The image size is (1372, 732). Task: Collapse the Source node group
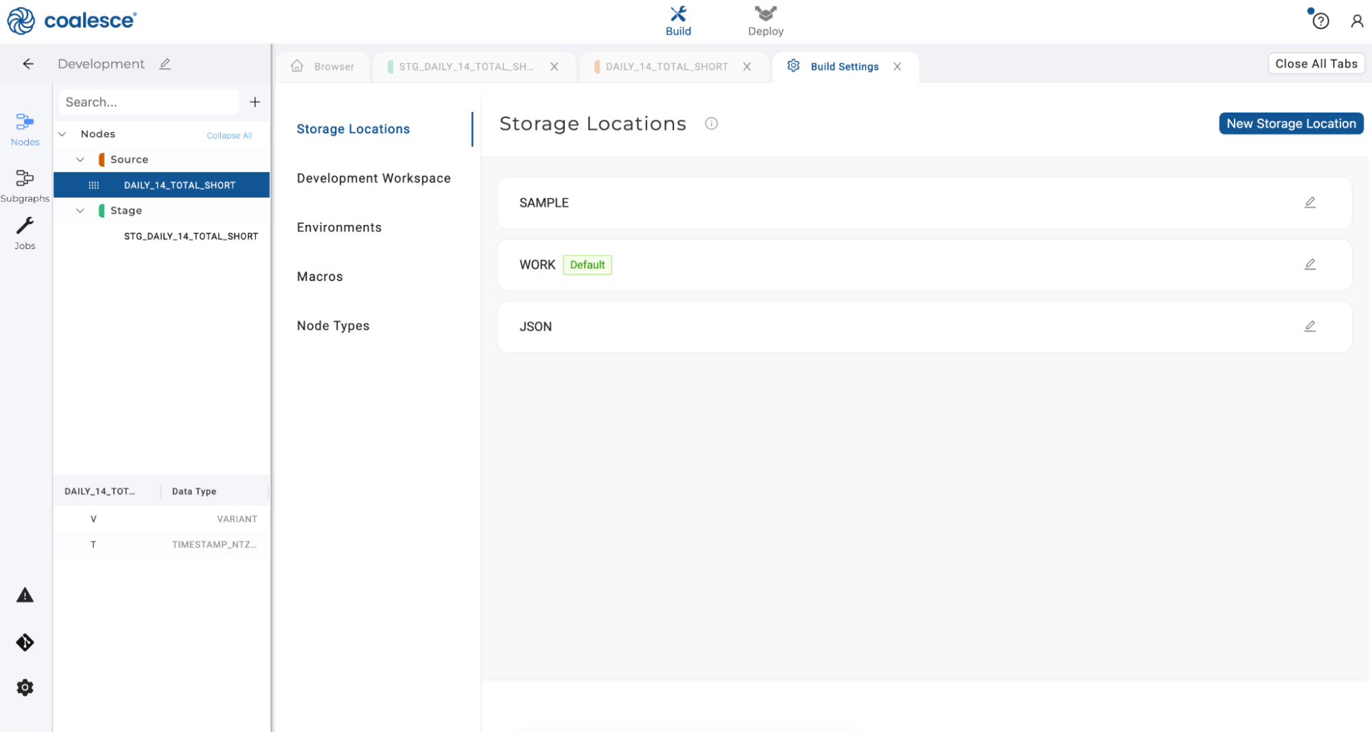(x=80, y=159)
